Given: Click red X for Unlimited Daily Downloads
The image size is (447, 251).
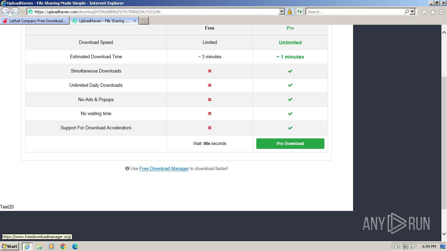Looking at the screenshot, I should click(210, 85).
